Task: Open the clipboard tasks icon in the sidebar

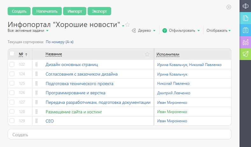Action: point(245,30)
